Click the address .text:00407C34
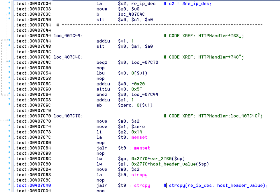This screenshot has height=192, width=280. (32, 3)
